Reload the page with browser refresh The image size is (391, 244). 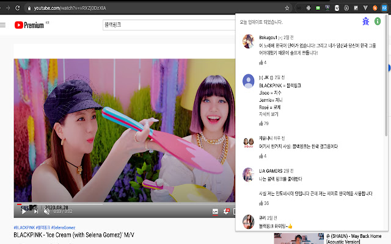pos(17,8)
